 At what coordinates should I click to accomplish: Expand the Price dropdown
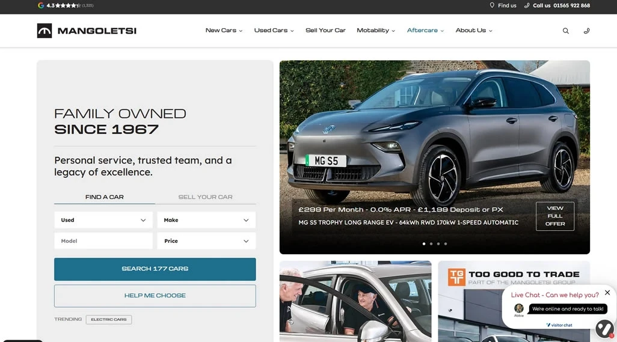coord(206,241)
